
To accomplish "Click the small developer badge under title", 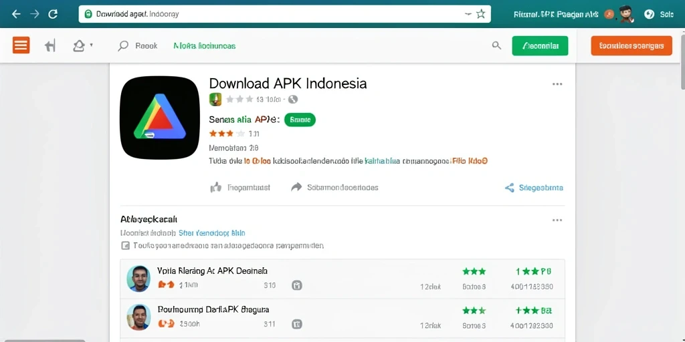I will click(215, 100).
